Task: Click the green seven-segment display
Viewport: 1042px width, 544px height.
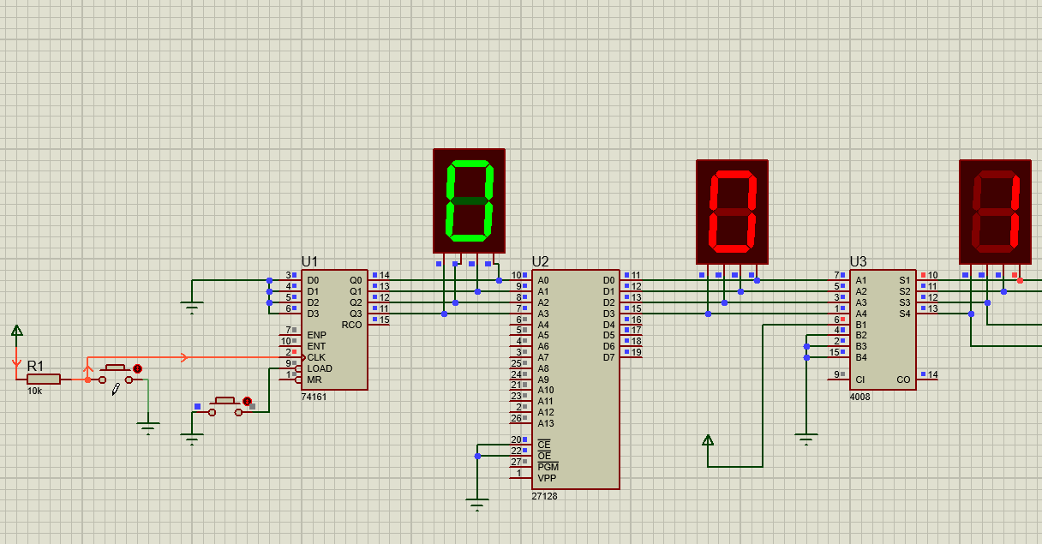Action: (x=469, y=201)
